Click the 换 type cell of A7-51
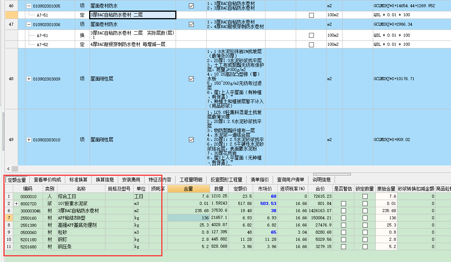 click(82, 35)
